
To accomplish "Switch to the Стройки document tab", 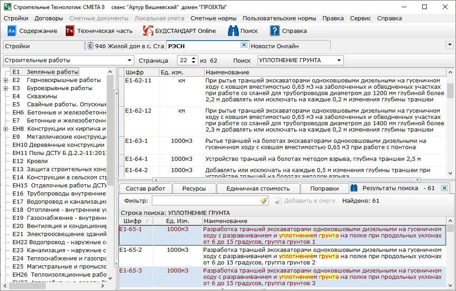I will [44, 46].
